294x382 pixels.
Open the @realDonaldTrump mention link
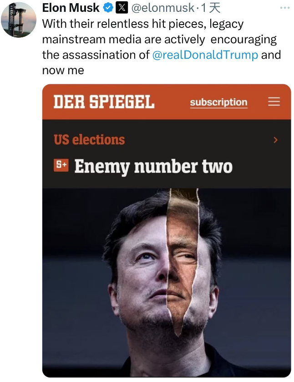point(205,55)
